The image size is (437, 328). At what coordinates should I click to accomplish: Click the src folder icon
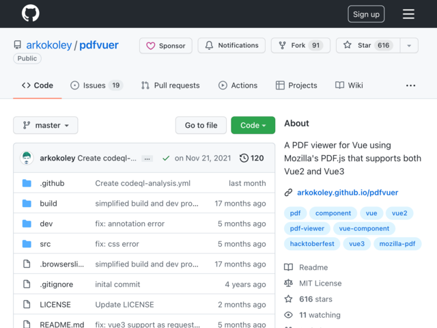click(27, 244)
